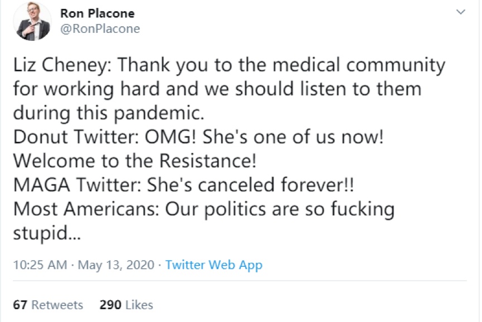Click the @RonPlacone handle

100,28
